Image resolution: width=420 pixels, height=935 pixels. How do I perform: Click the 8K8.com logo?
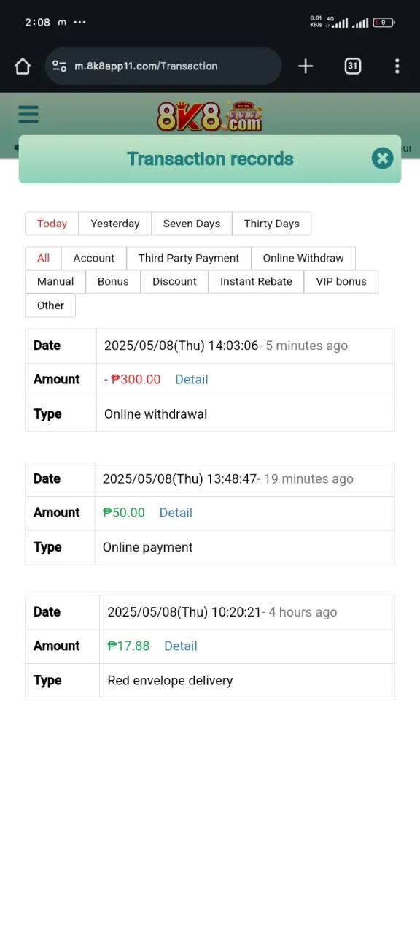209,116
